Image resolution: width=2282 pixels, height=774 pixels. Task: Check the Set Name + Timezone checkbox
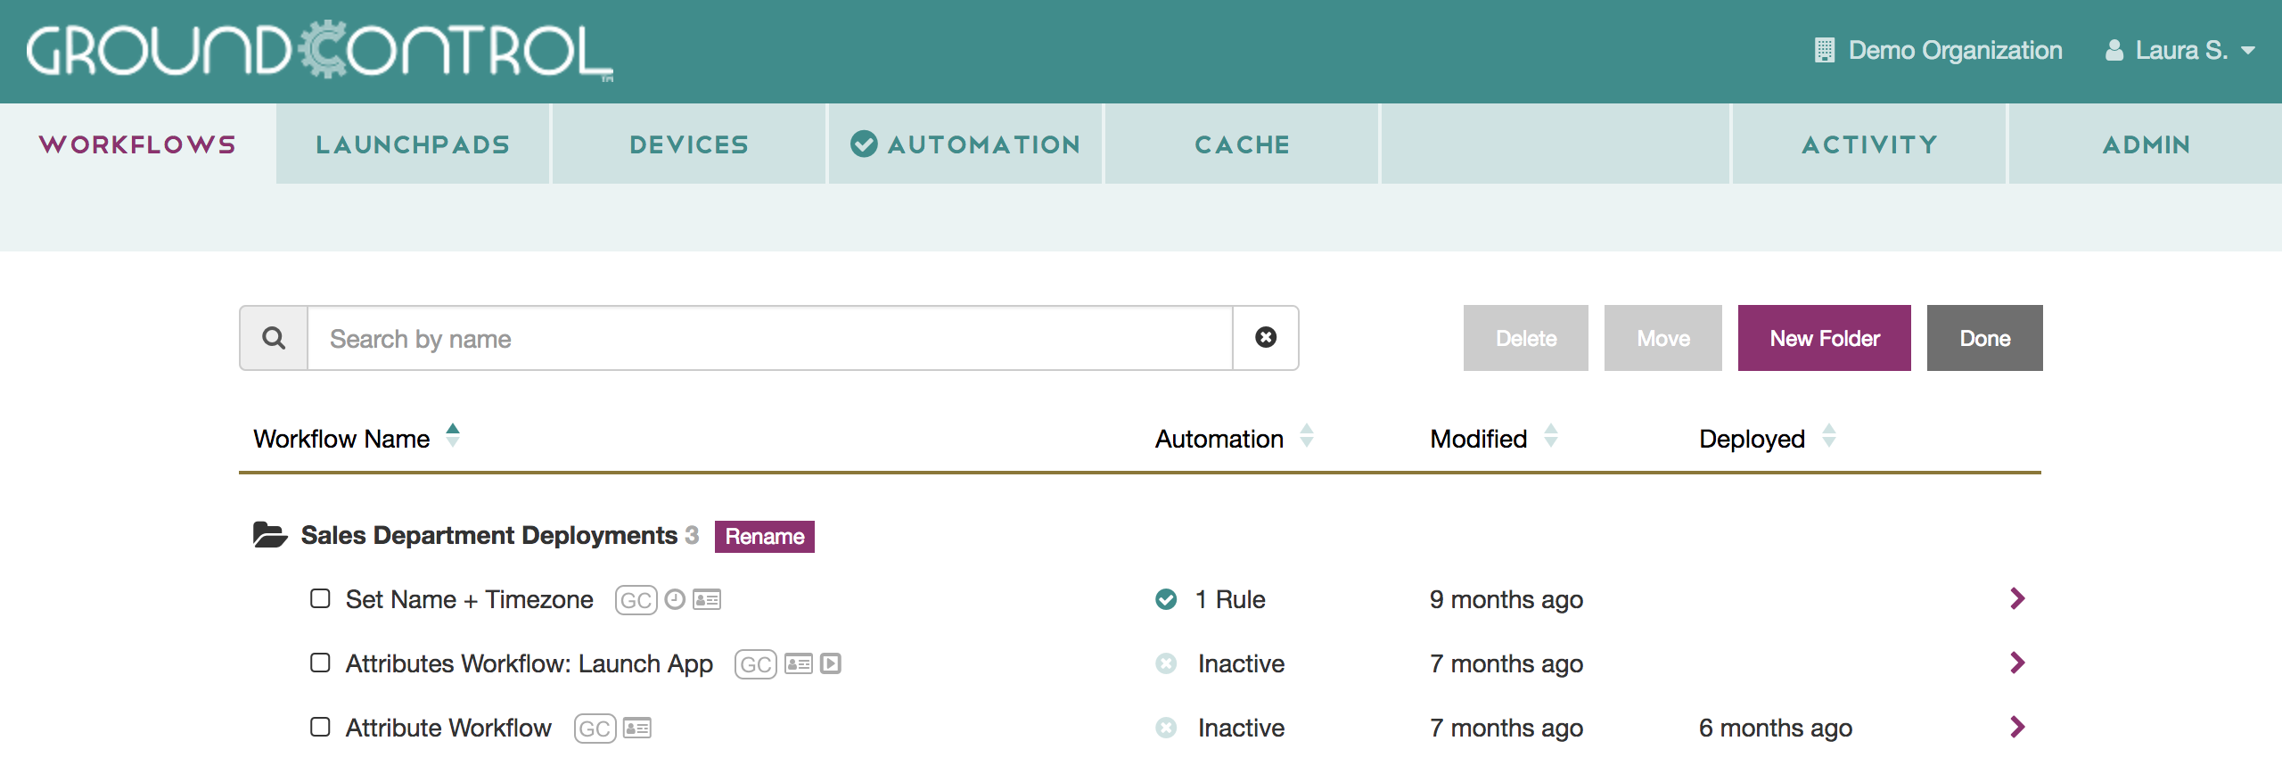[320, 598]
